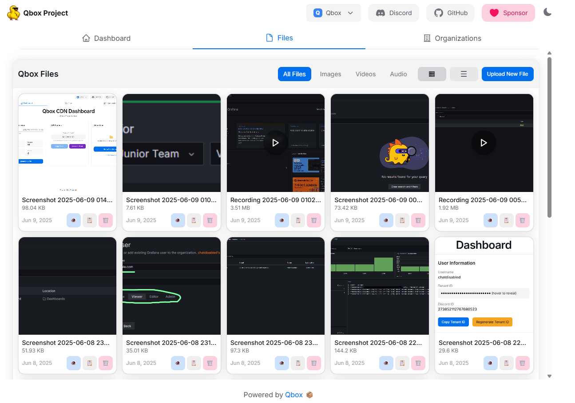Screen dimensions: 575x403
Task: Open the thumbnail with green circled Viewer
Action: click(171, 286)
